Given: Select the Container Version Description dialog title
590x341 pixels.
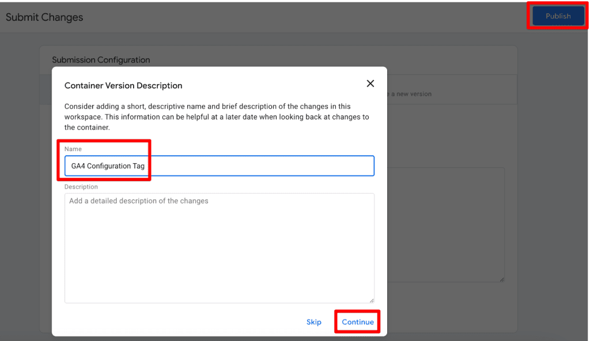Looking at the screenshot, I should click(x=123, y=85).
